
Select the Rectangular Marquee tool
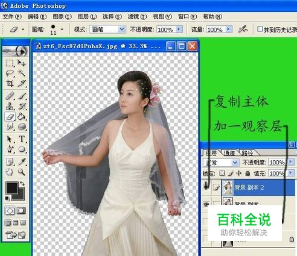(x=10, y=63)
